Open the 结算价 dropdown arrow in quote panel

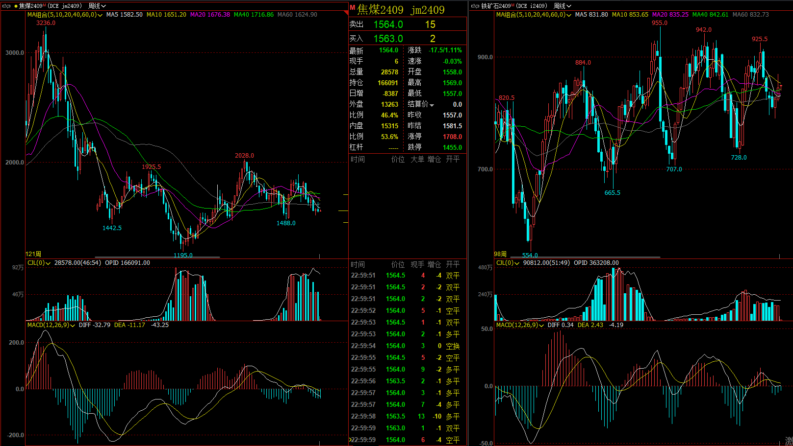[x=432, y=105]
